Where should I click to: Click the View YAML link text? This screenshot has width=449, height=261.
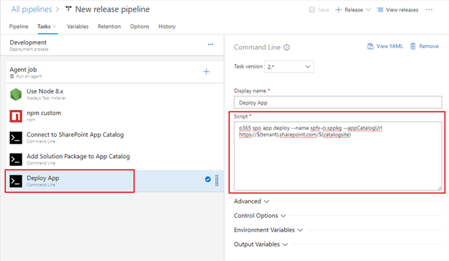(x=389, y=46)
